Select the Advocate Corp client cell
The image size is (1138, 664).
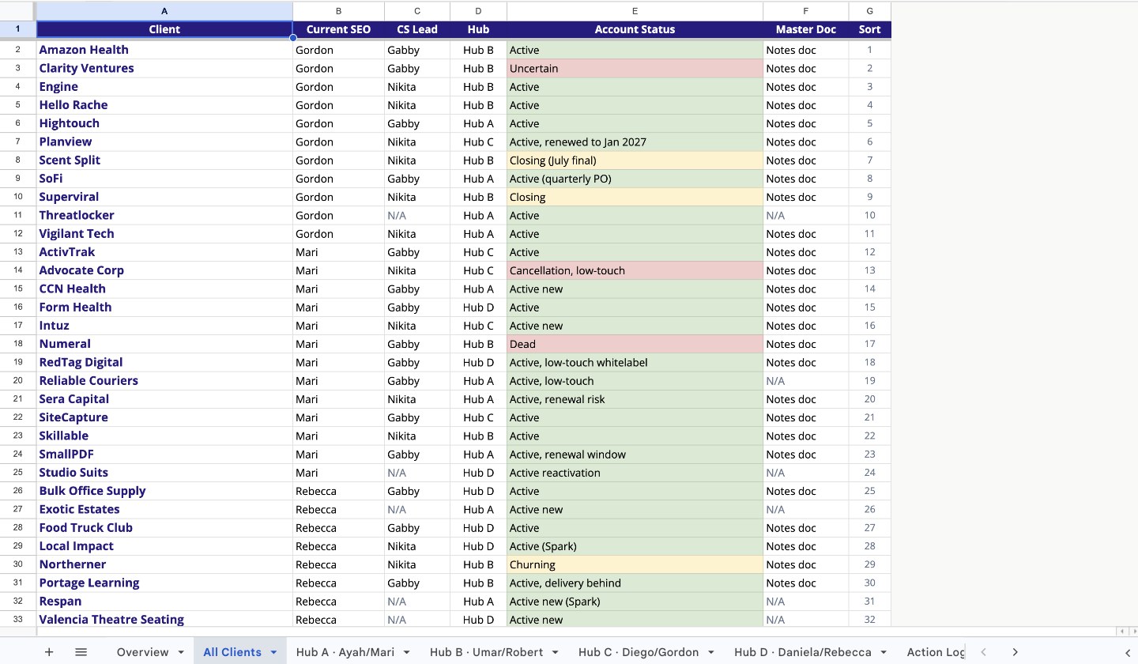(164, 270)
